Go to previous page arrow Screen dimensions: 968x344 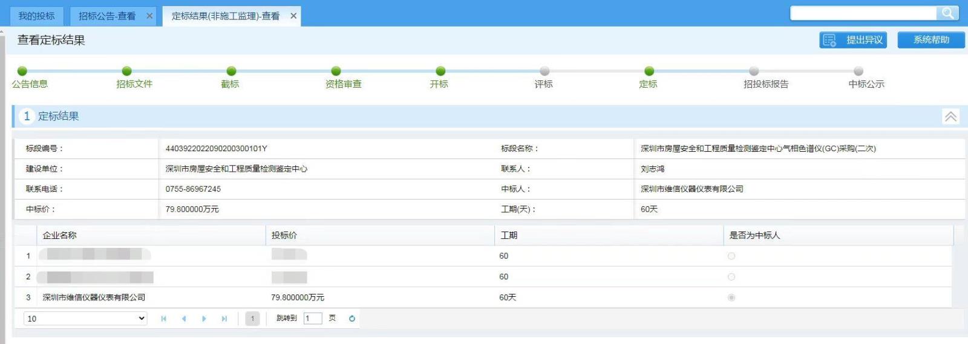tap(184, 319)
